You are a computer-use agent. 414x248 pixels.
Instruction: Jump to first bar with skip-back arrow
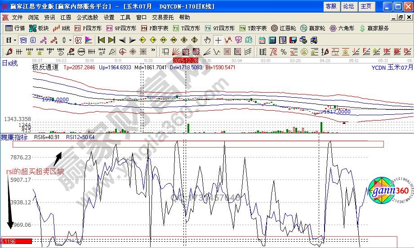pyautogui.click(x=102, y=40)
